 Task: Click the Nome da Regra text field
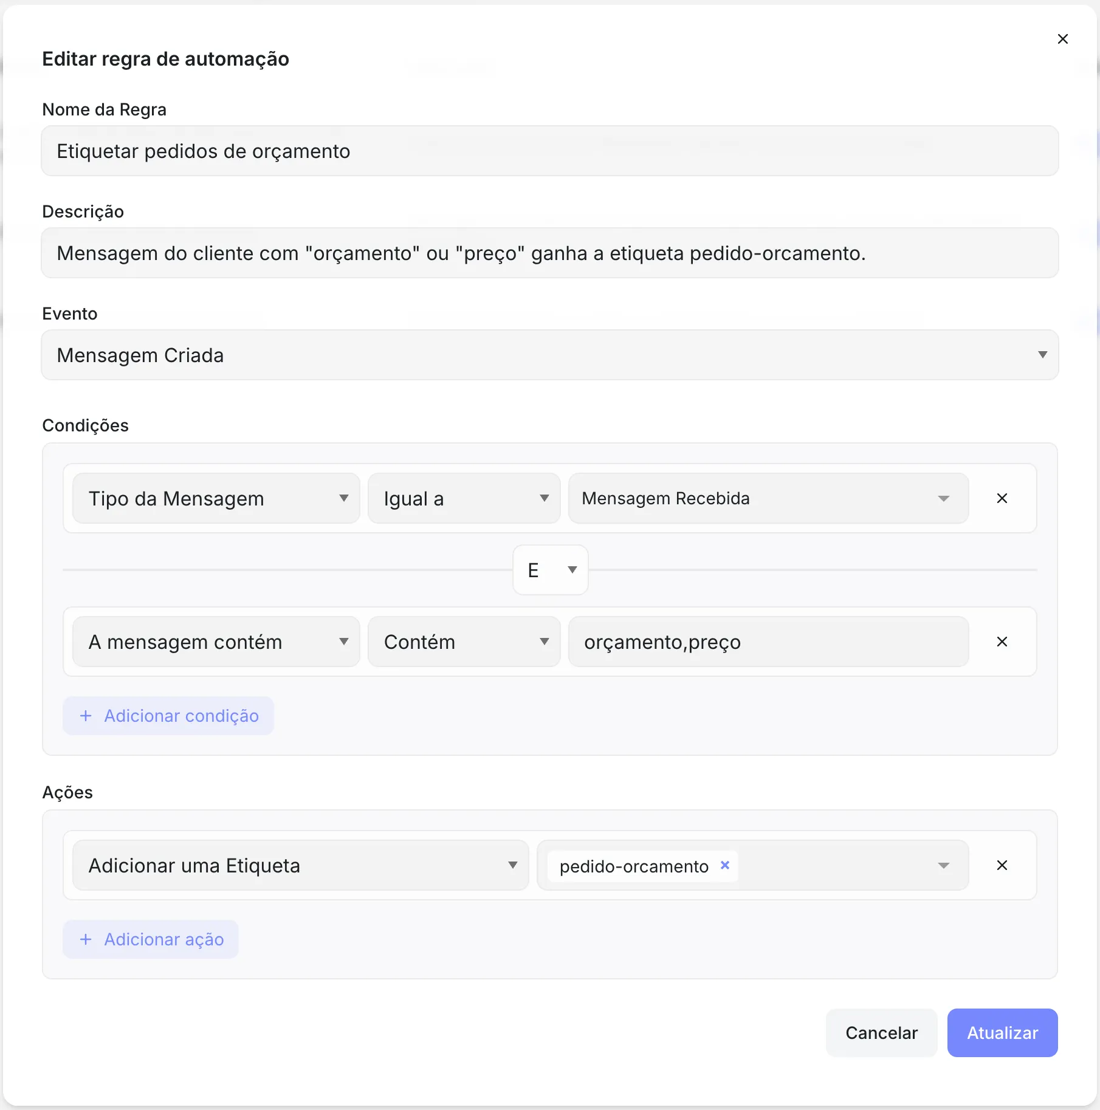(x=550, y=151)
